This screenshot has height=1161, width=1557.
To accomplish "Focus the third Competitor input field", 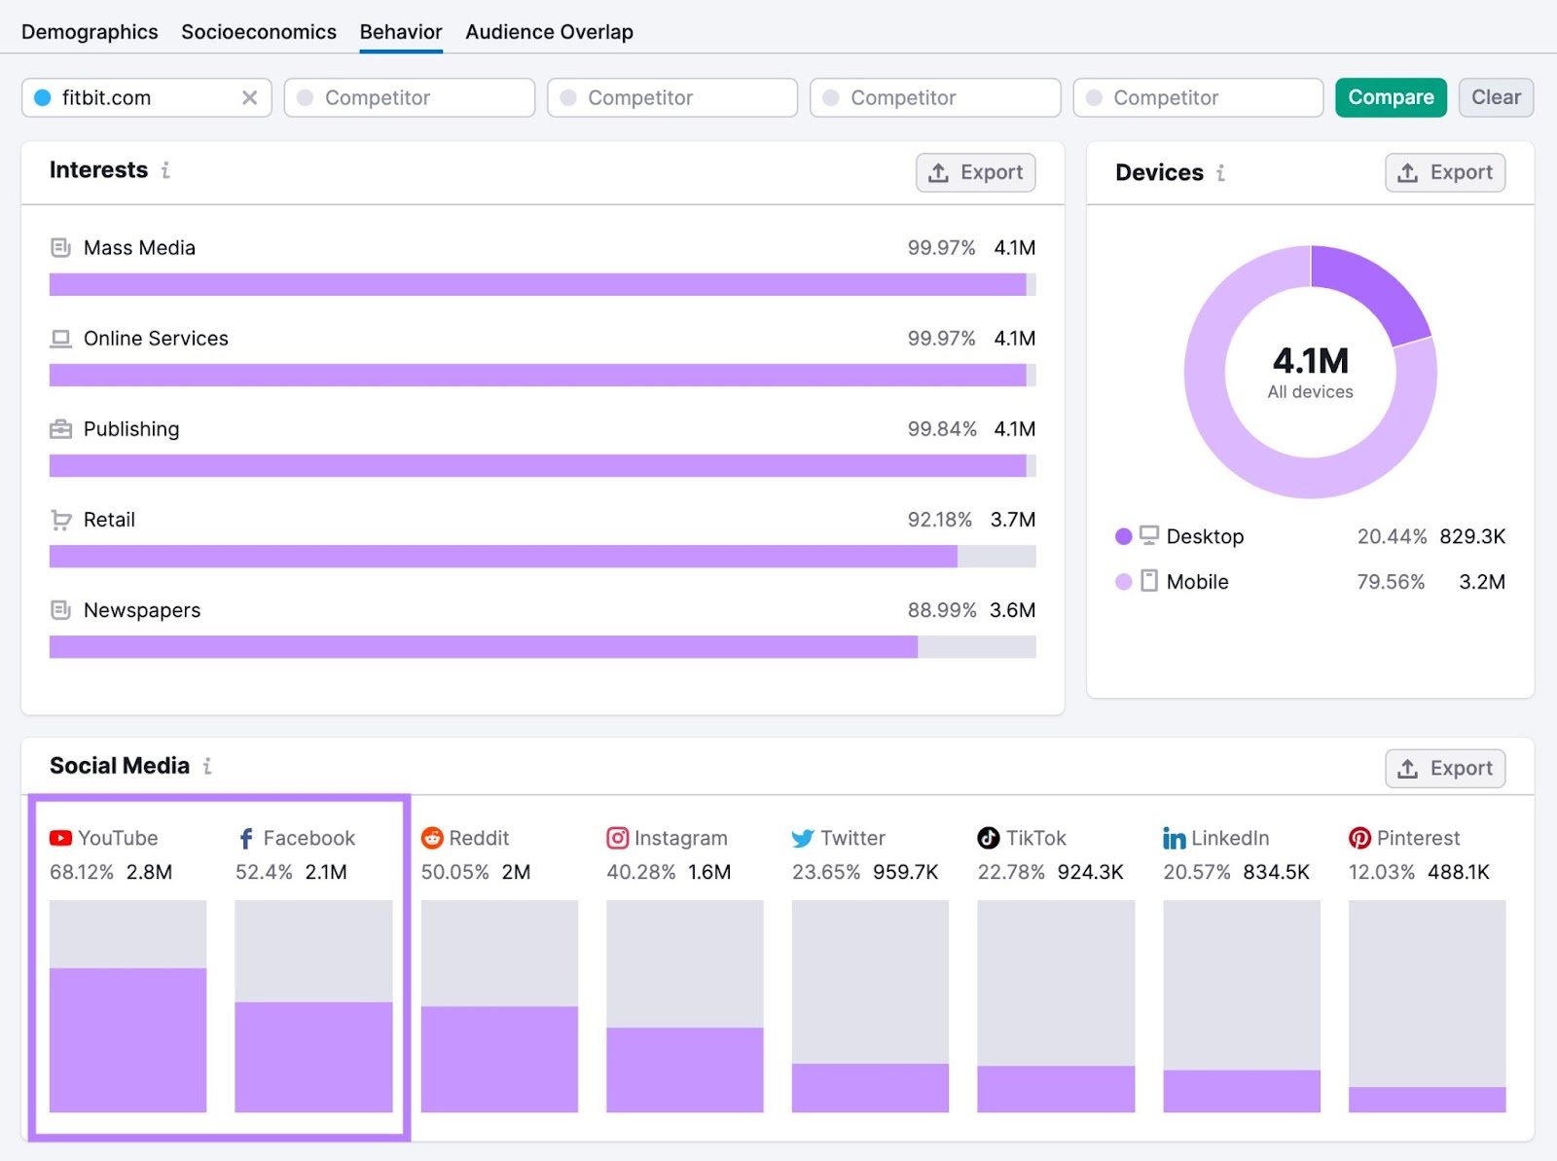I will (935, 97).
